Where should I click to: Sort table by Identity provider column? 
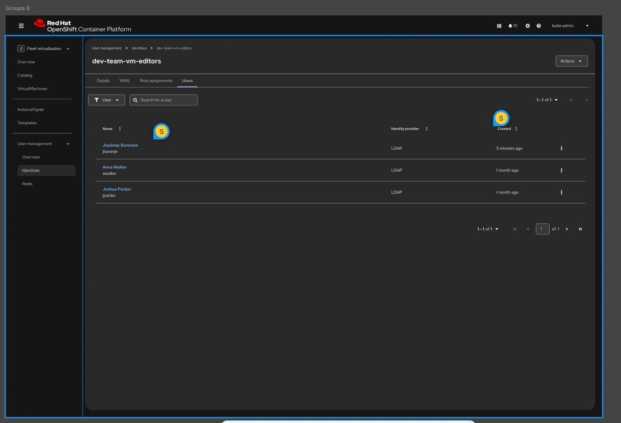[426, 129]
